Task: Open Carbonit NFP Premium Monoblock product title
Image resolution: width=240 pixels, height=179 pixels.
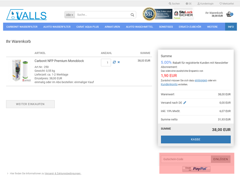Action: (59, 61)
